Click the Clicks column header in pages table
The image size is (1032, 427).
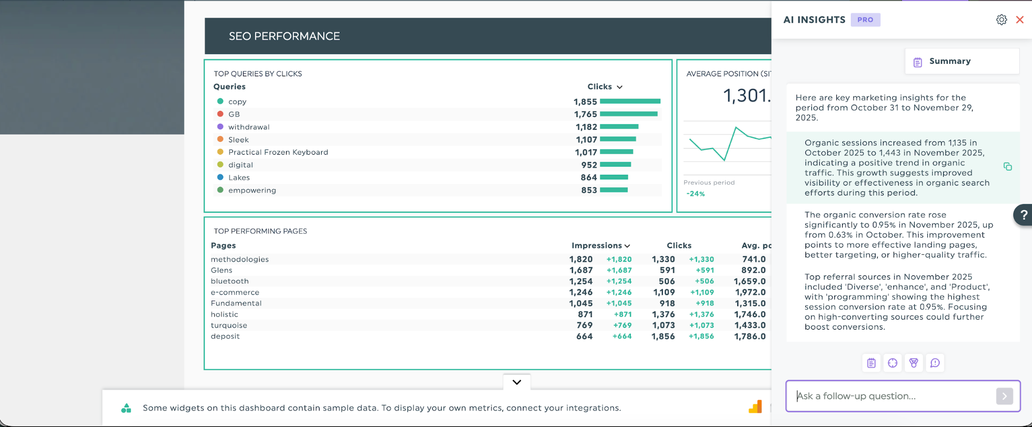[678, 245]
